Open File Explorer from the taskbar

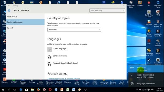coord(33,90)
